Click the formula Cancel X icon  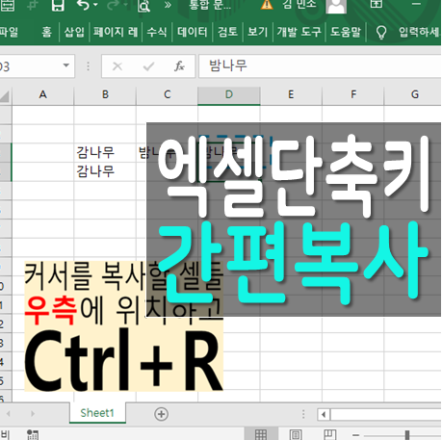[117, 66]
